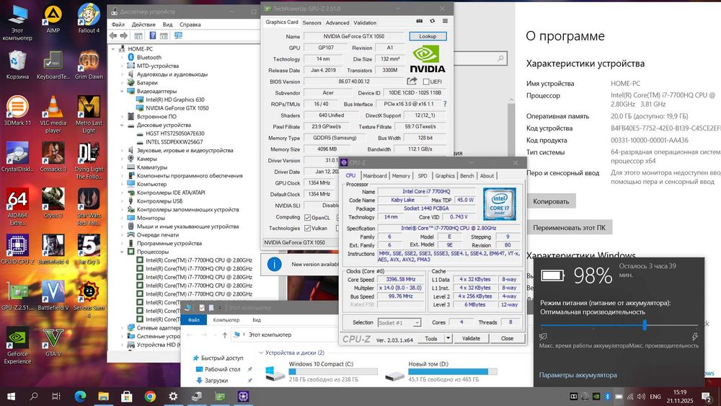Screen dimensions: 721x406
Task: Open the CPU-Z Tools dropdown arrow
Action: tap(448, 338)
